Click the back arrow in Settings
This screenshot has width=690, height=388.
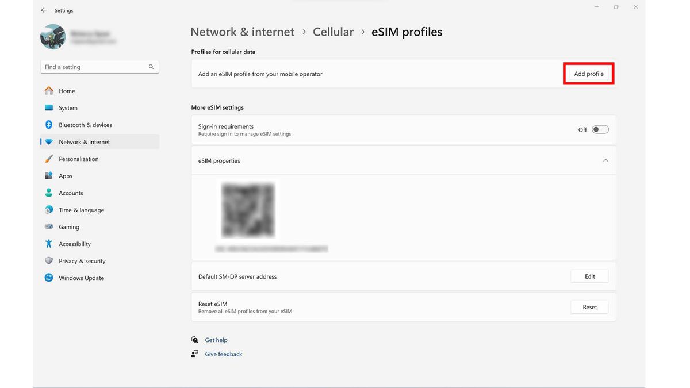coord(44,10)
